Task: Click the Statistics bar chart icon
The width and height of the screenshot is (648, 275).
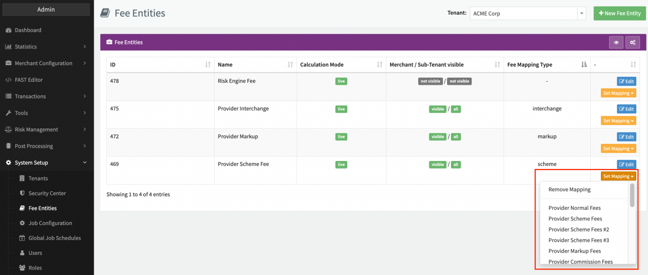Action: 9,47
